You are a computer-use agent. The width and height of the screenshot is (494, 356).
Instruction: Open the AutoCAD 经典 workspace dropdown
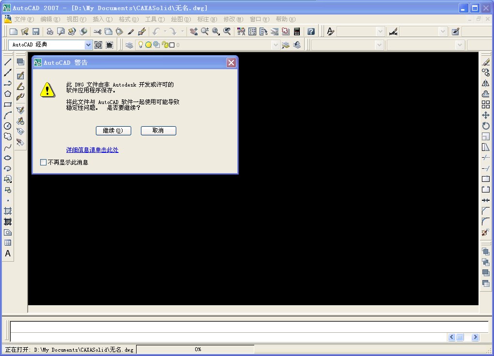pos(88,44)
